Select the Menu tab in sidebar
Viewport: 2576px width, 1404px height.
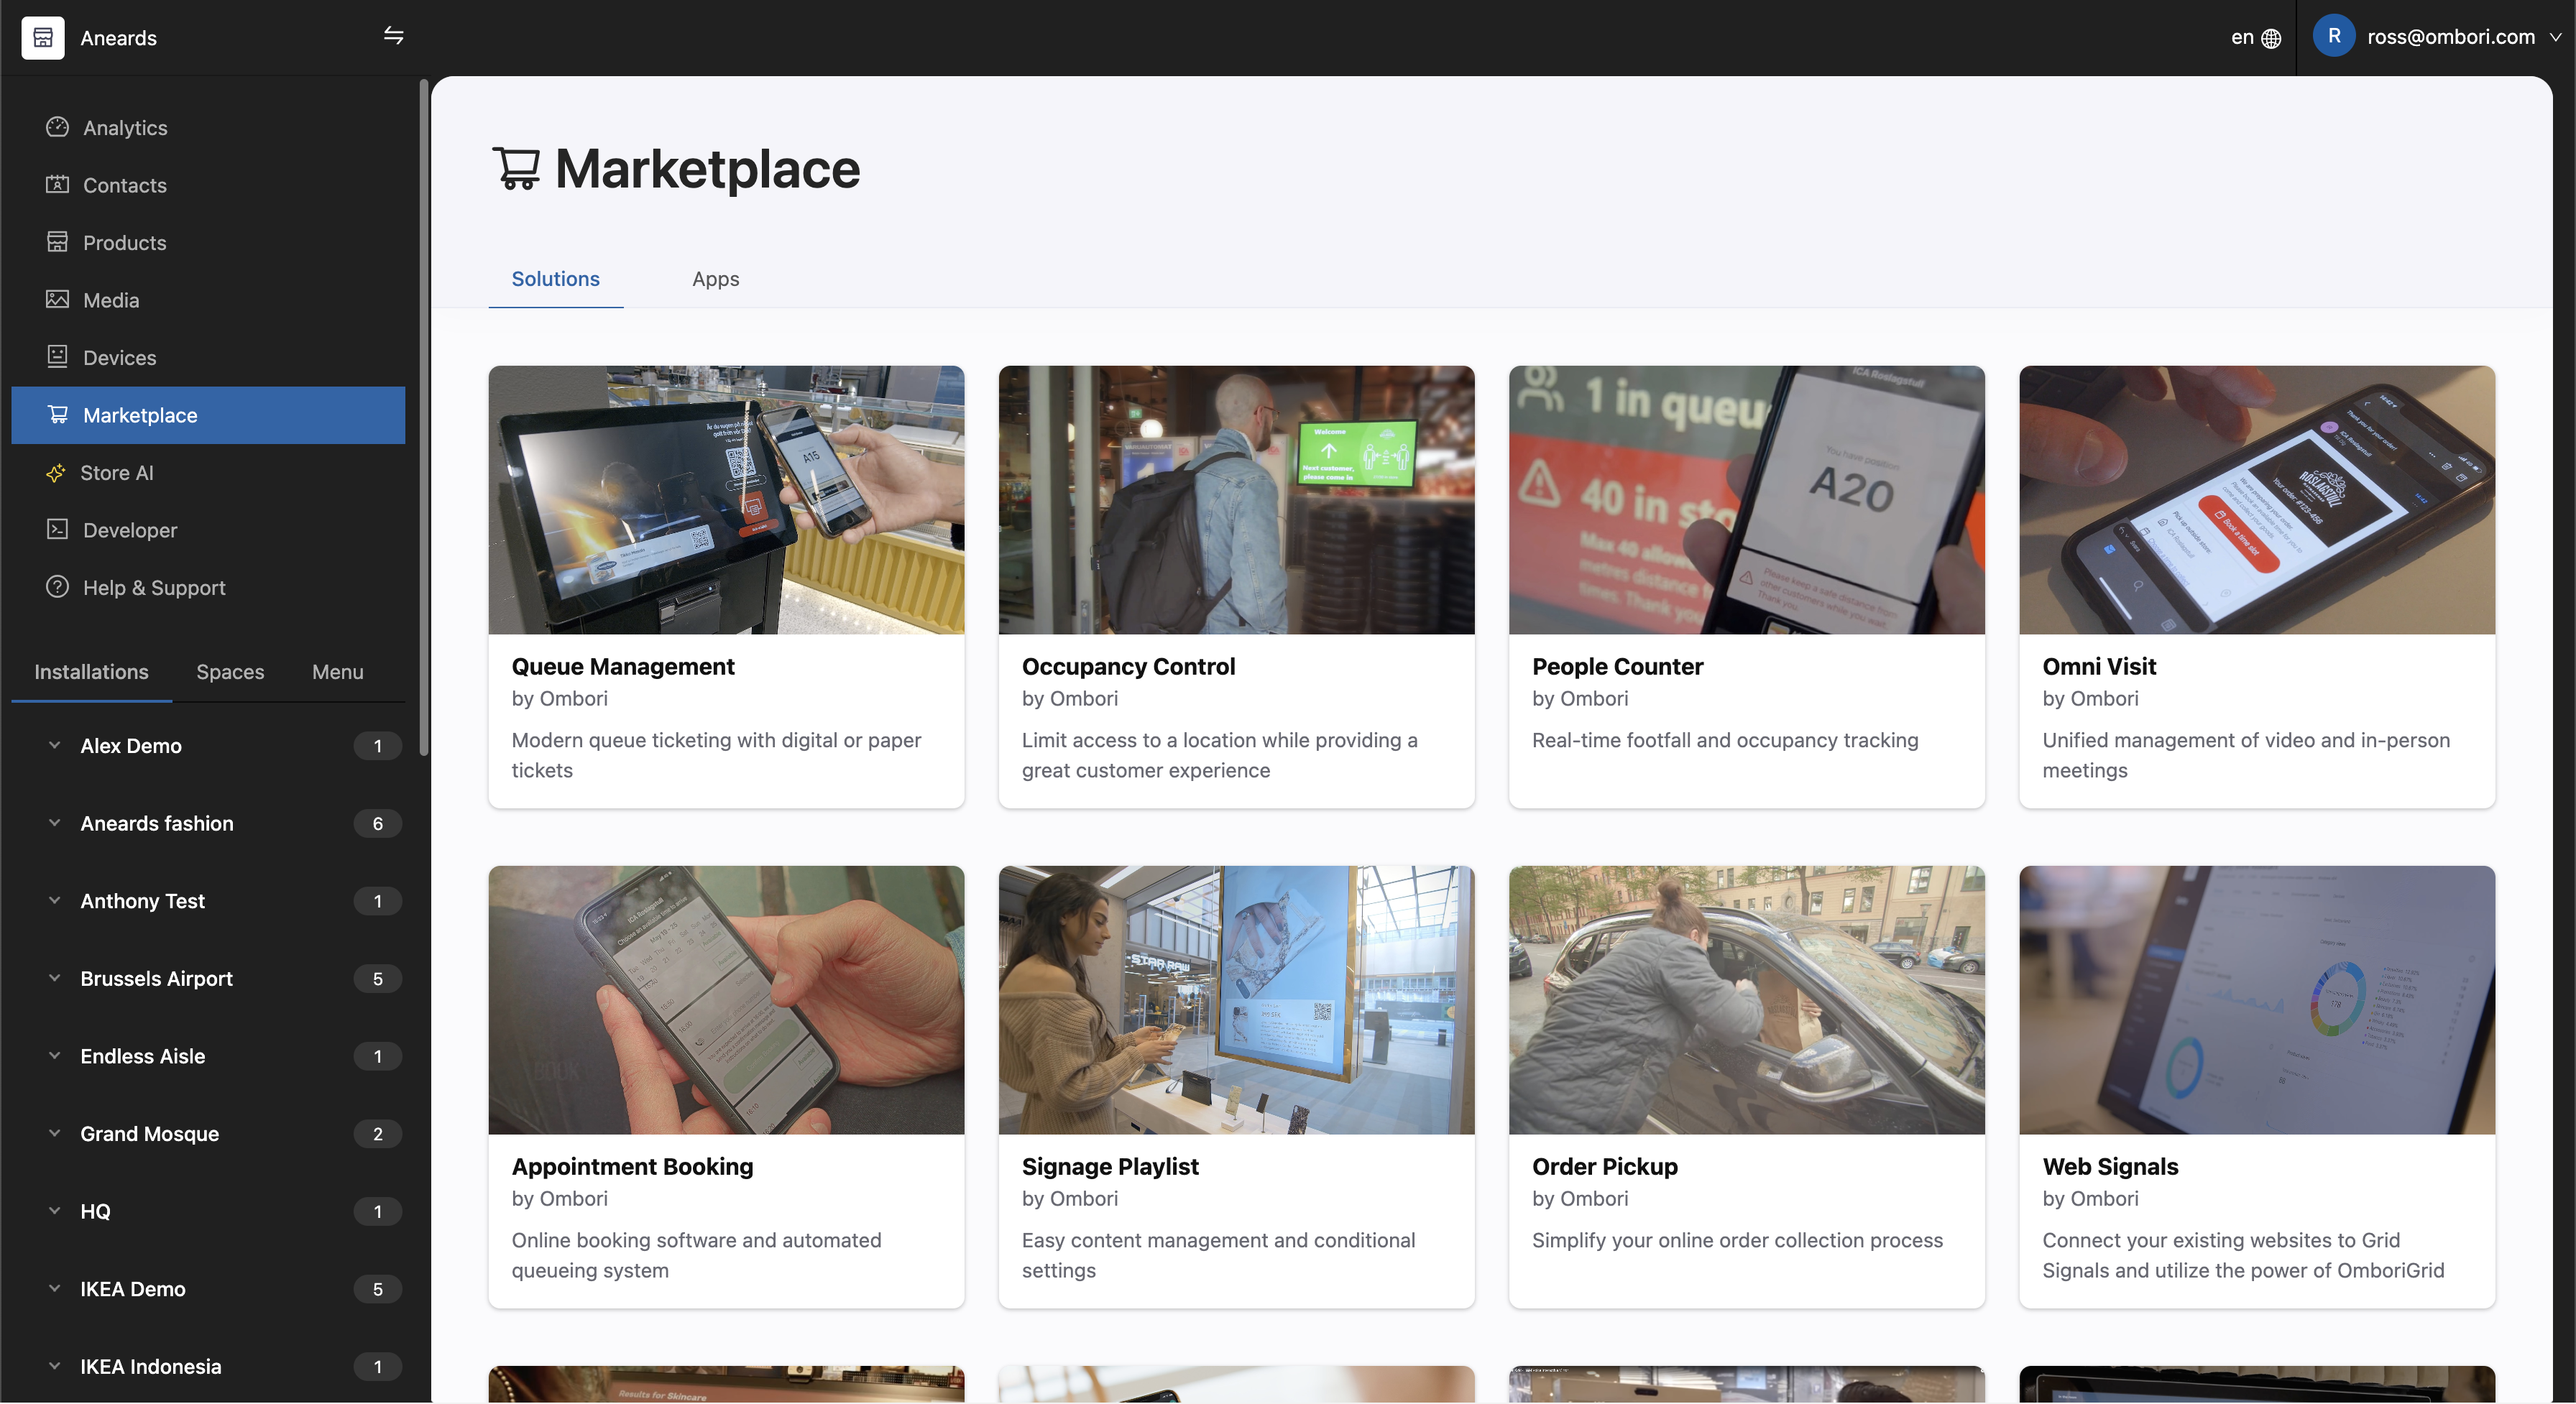click(336, 672)
